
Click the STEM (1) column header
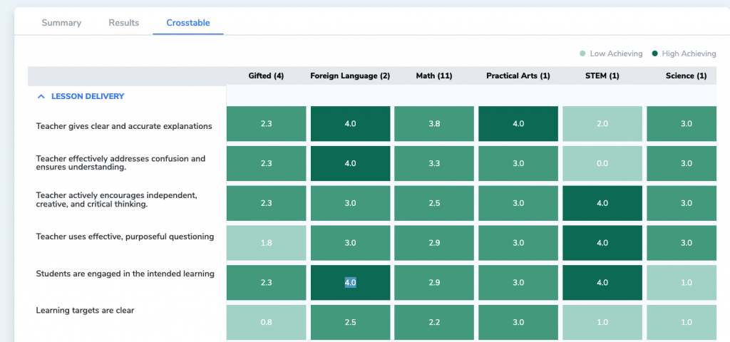click(602, 76)
